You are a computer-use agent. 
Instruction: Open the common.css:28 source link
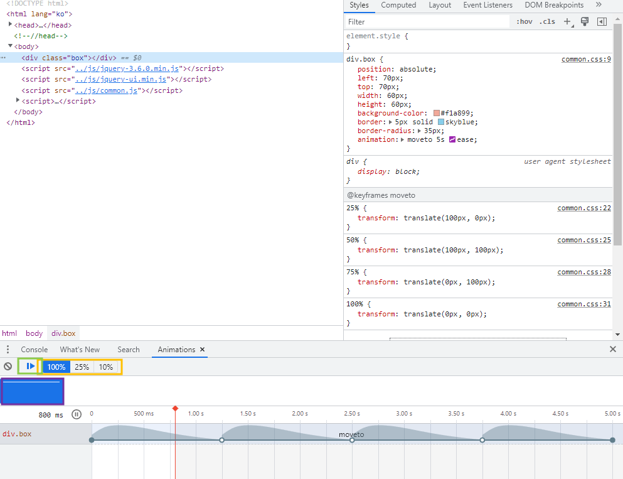(x=584, y=272)
